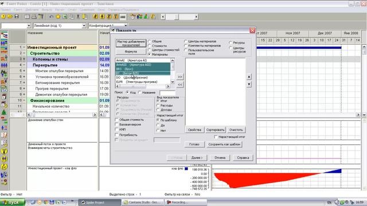Click the Очистить button
Image resolution: width=367 pixels, height=206 pixels.
click(x=236, y=130)
